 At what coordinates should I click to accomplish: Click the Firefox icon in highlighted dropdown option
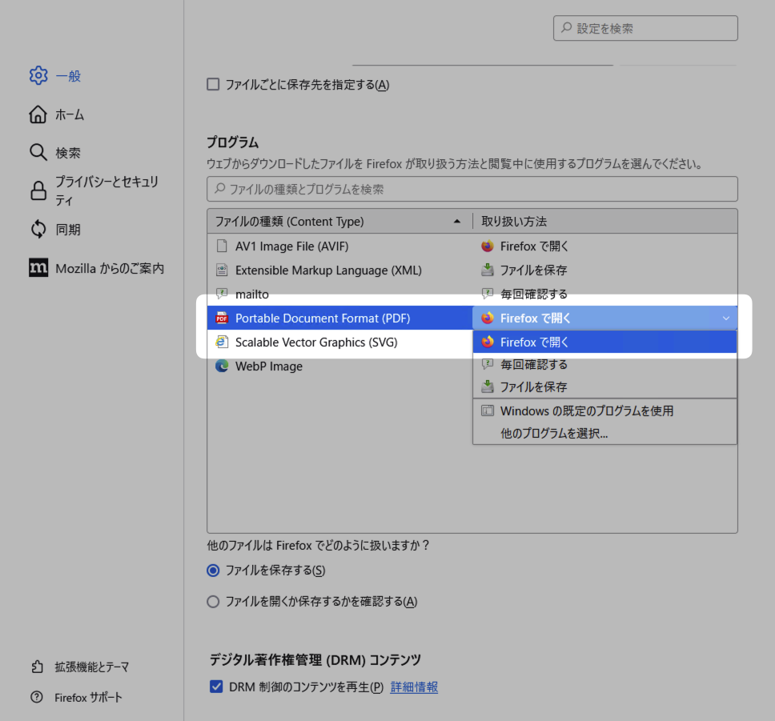[x=488, y=342]
